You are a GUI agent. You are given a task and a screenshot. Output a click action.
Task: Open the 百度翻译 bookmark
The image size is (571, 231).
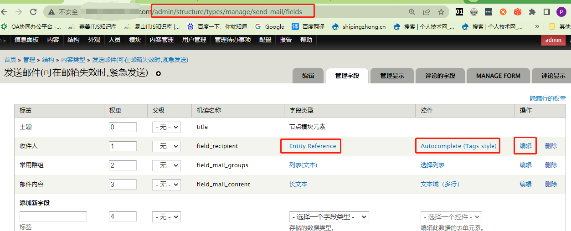[308, 26]
